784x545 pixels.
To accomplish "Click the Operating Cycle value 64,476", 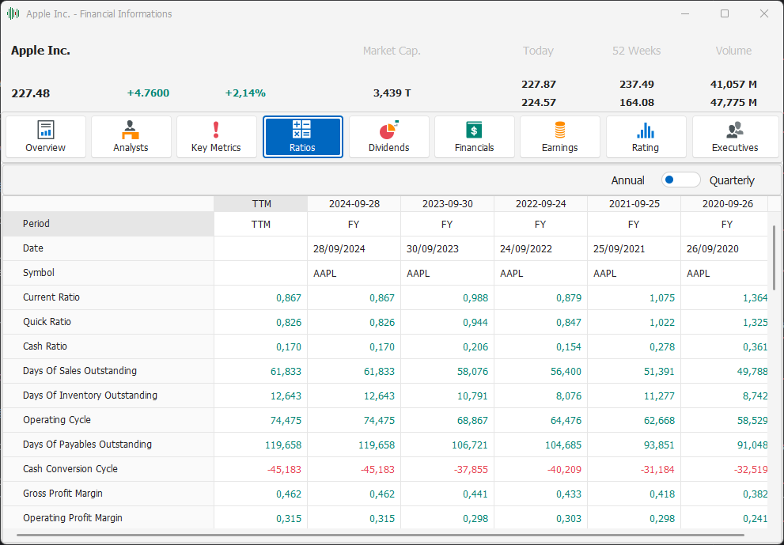I will click(566, 421).
